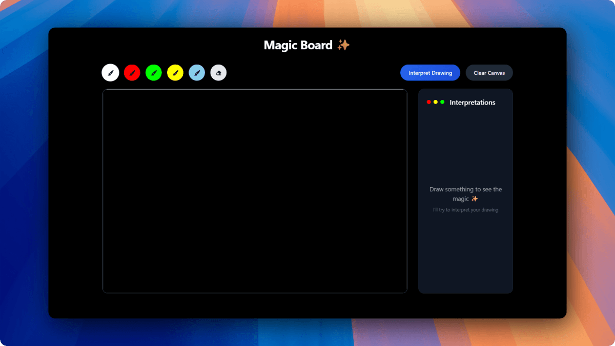
Task: Pick the yellow brush
Action: [175, 73]
